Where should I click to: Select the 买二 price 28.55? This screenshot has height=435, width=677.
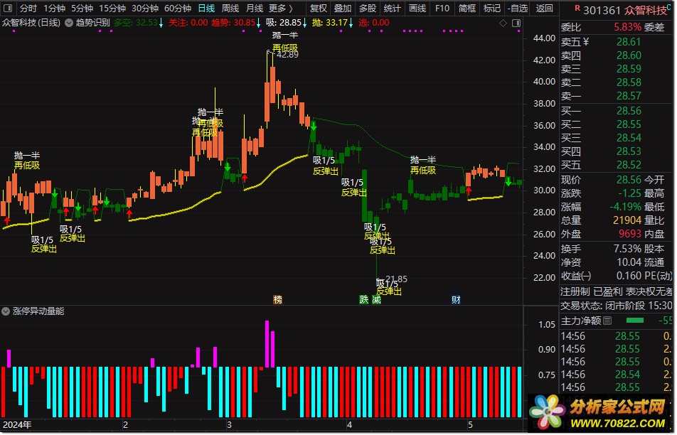pyautogui.click(x=629, y=124)
